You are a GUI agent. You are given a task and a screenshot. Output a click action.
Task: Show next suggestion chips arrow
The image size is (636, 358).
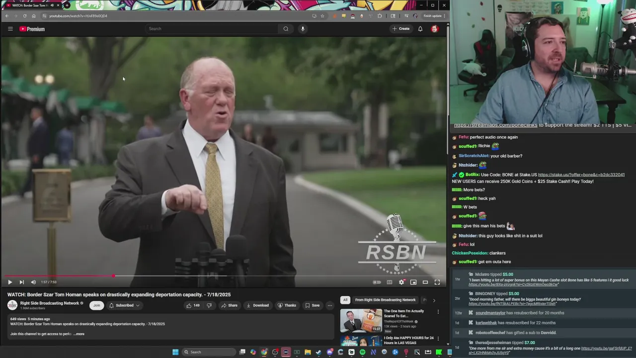pos(434,300)
